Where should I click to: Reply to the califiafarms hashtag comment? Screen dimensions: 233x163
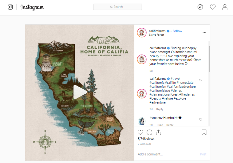[x=160, y=109]
